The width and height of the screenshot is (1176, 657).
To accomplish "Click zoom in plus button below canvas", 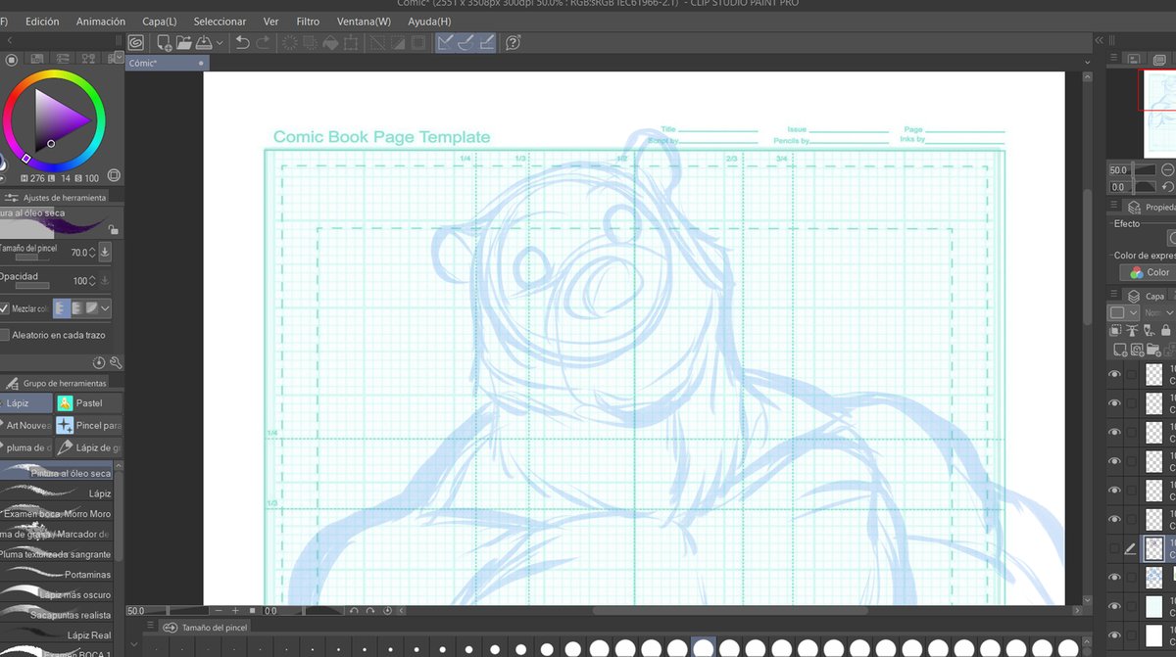I will tap(235, 611).
